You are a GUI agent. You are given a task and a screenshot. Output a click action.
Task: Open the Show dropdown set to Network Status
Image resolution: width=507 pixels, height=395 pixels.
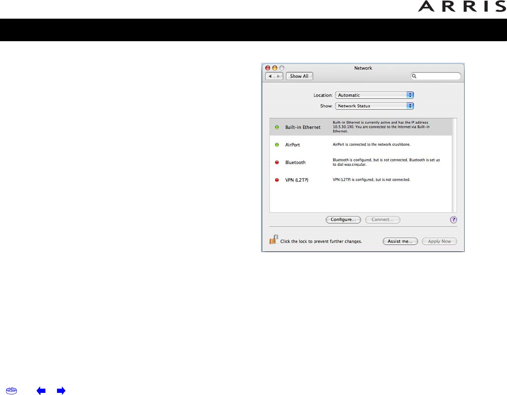pyautogui.click(x=374, y=106)
